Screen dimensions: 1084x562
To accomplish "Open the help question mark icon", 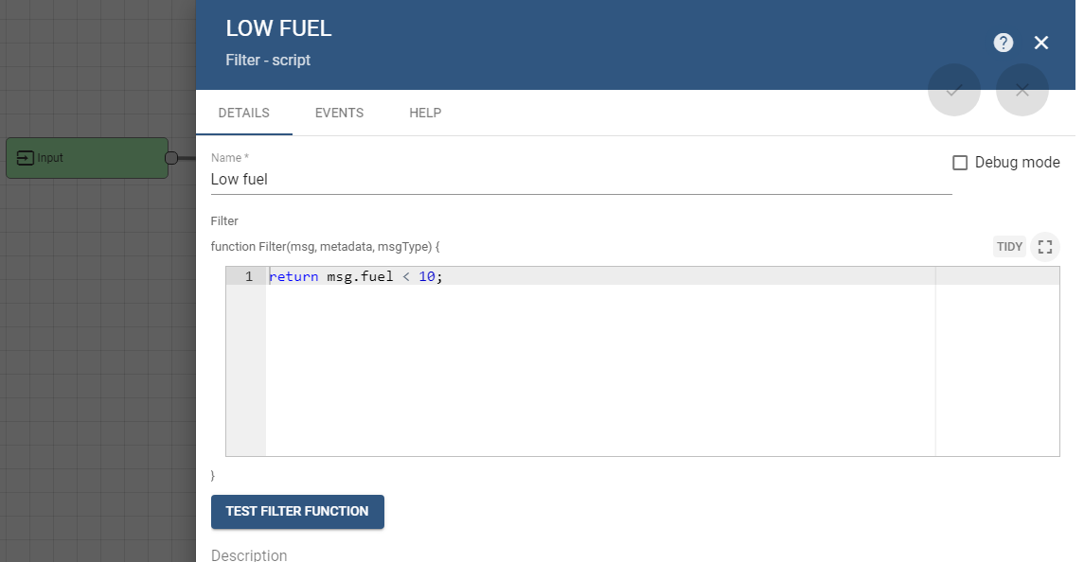I will (1004, 43).
